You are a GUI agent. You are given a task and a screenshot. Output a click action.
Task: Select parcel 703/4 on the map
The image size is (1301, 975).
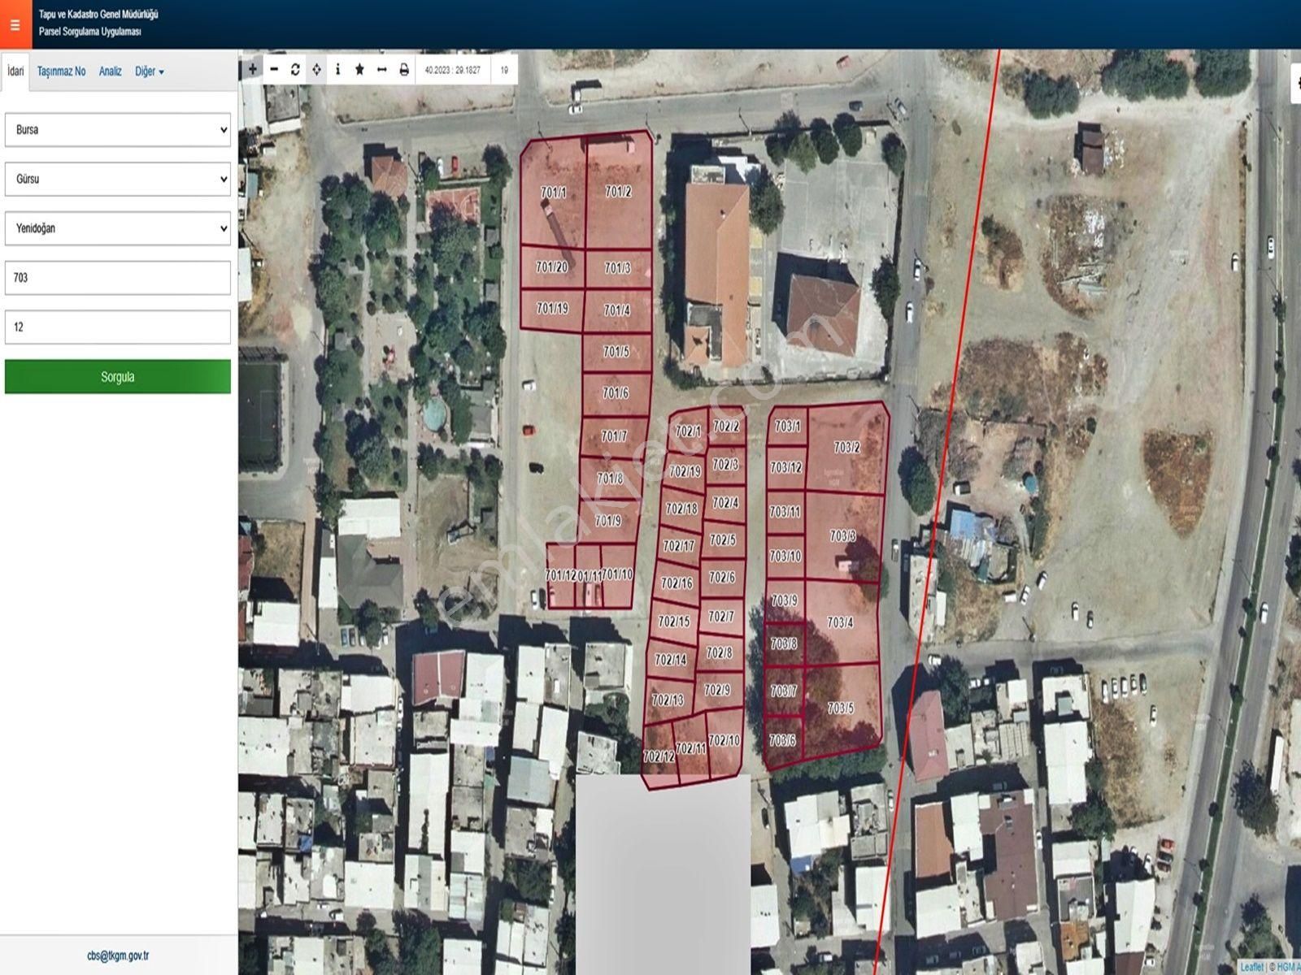pos(840,622)
